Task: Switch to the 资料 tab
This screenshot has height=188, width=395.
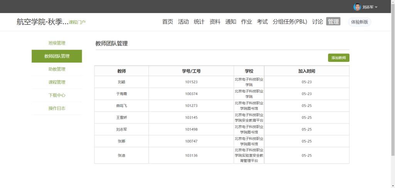Action: pyautogui.click(x=215, y=22)
